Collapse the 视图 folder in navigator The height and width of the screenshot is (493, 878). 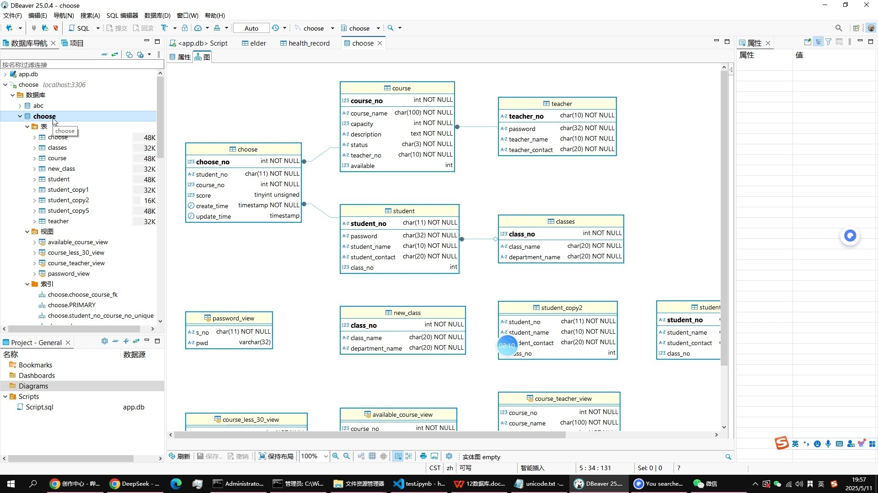click(27, 232)
